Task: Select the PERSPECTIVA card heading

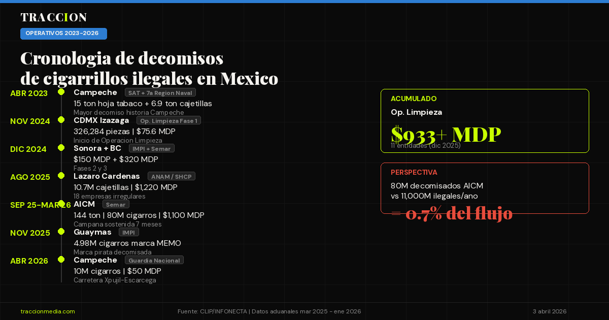Action: click(x=414, y=173)
